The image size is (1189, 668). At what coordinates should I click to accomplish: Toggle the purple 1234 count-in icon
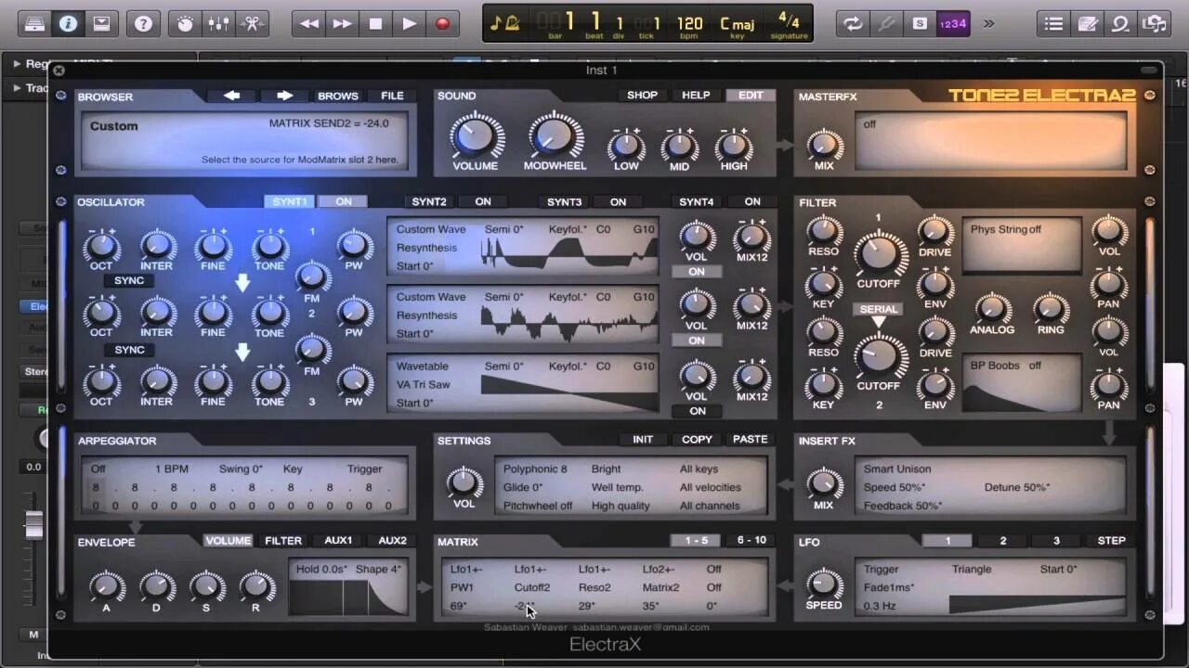click(x=953, y=24)
